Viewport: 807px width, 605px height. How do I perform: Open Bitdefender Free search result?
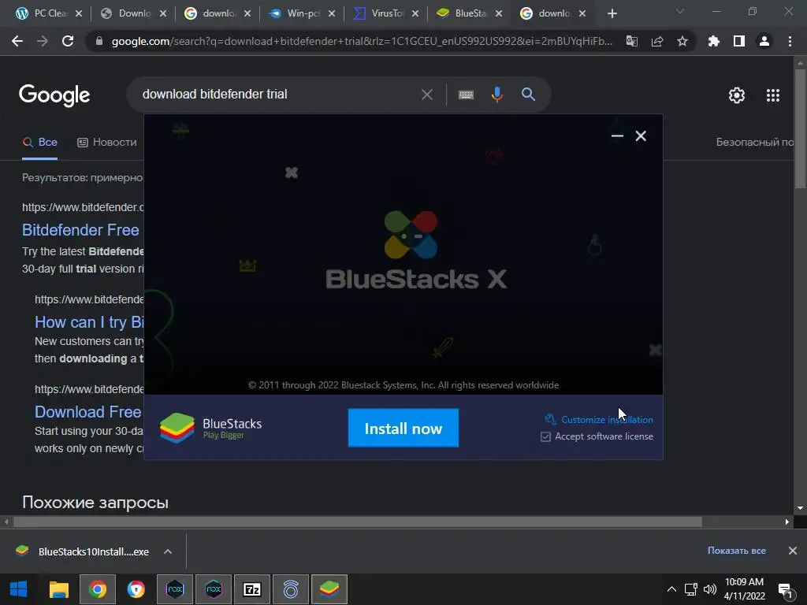coord(81,229)
